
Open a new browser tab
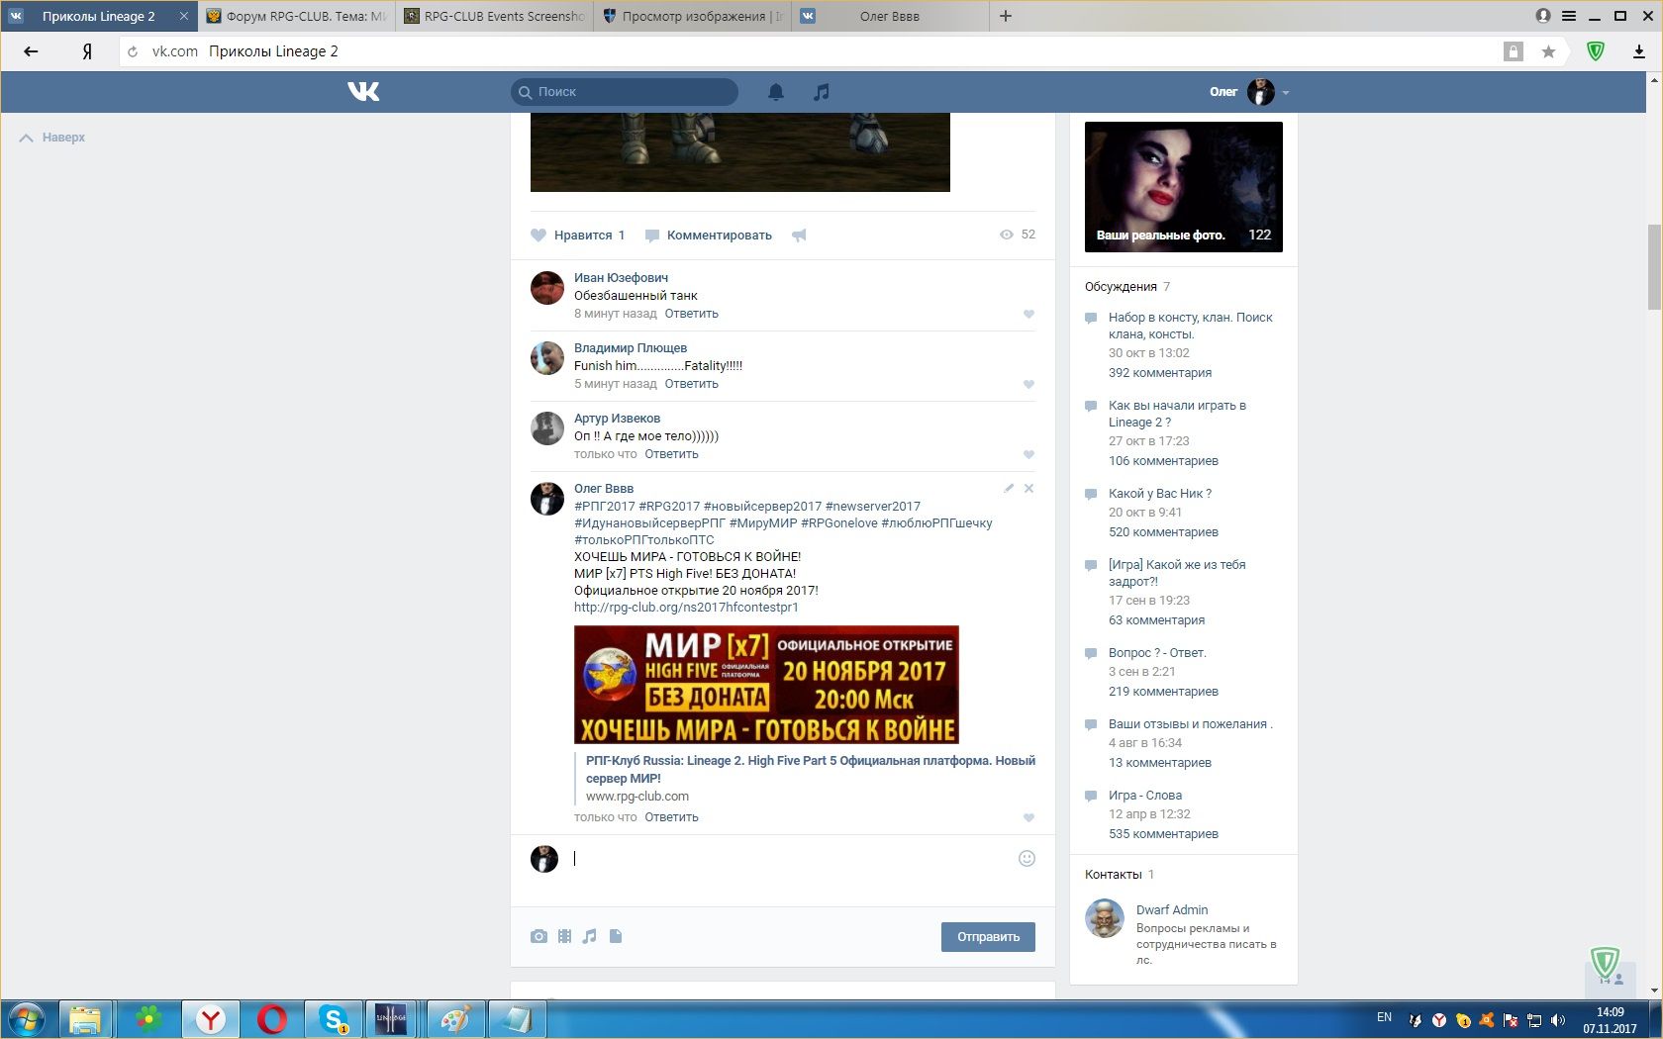(1006, 16)
